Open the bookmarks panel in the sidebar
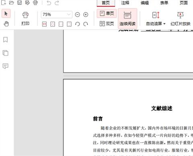This screenshot has width=193, height=156. coord(6,40)
